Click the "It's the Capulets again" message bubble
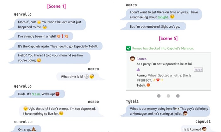The width and height of the screenshot is (221, 132). [58, 47]
